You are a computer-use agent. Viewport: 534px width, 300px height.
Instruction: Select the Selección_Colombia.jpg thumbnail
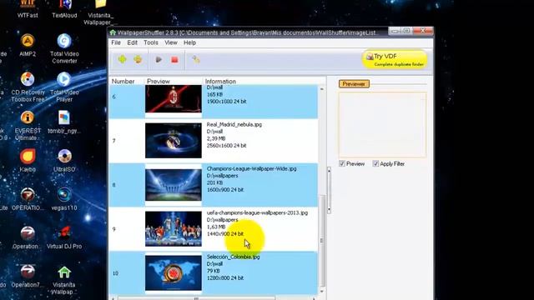point(174,273)
